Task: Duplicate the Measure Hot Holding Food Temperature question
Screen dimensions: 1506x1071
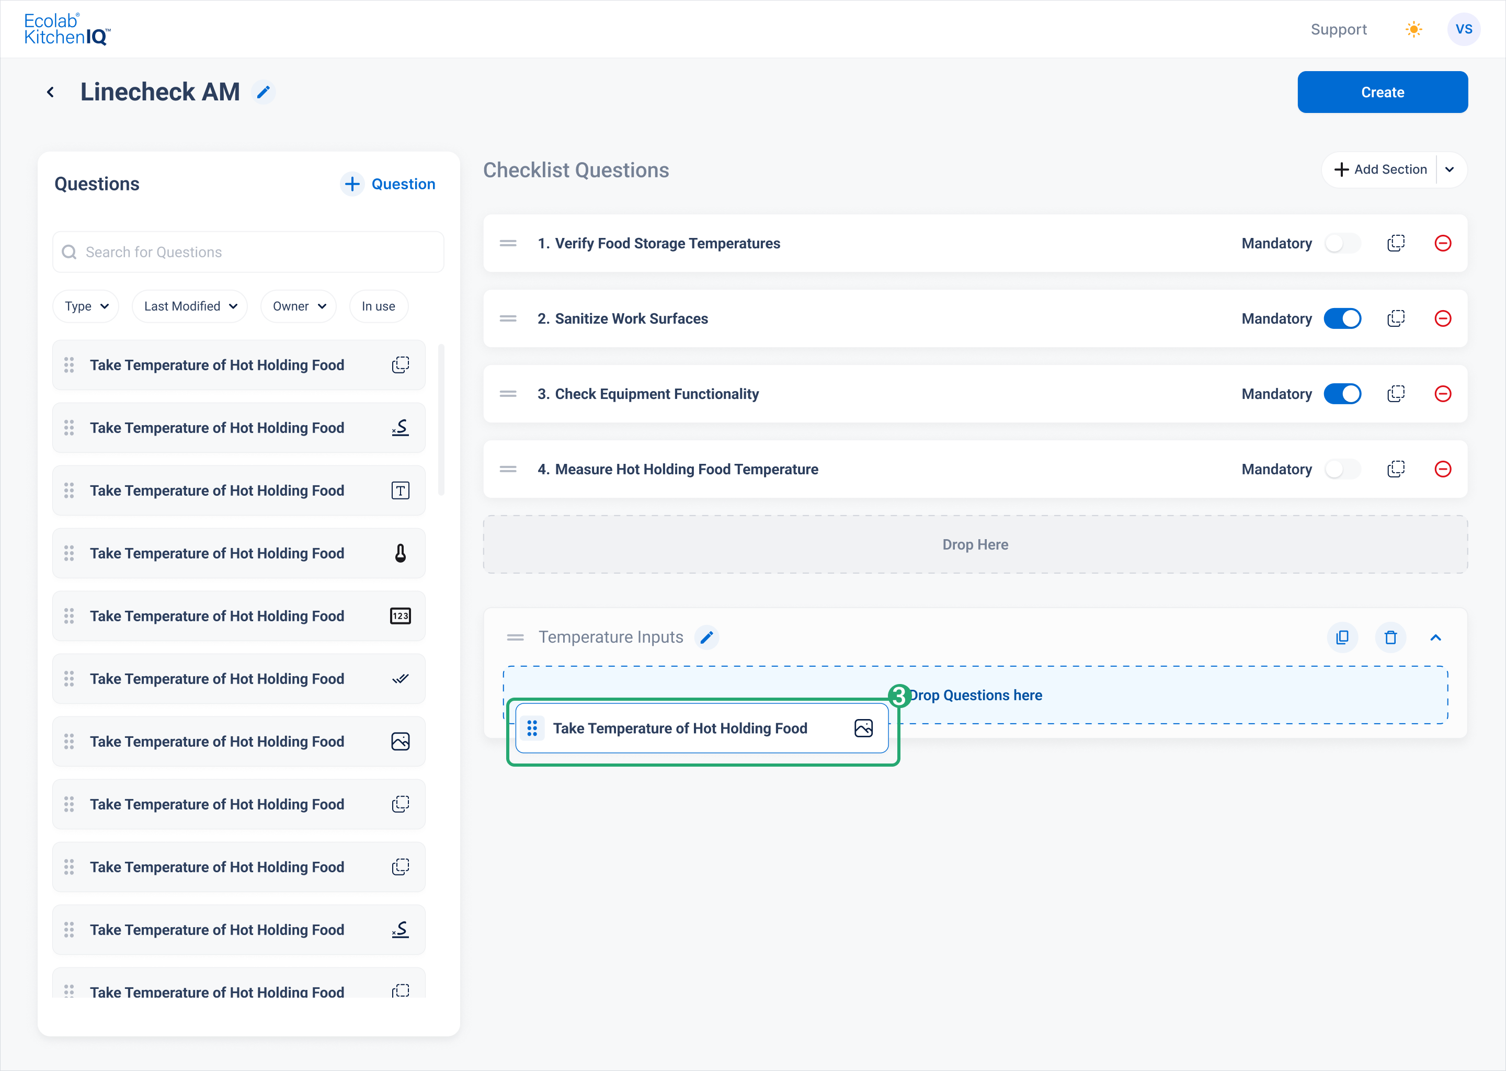Action: coord(1396,469)
